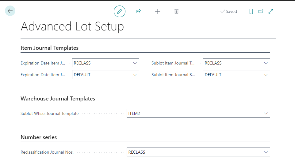Screen dimensions: 295x161
Task: Click the Sublot Whse. Journal Template label
Action: (x=49, y=113)
